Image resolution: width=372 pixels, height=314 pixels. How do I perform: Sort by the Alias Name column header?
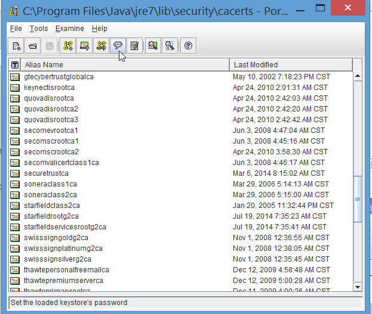click(x=125, y=64)
